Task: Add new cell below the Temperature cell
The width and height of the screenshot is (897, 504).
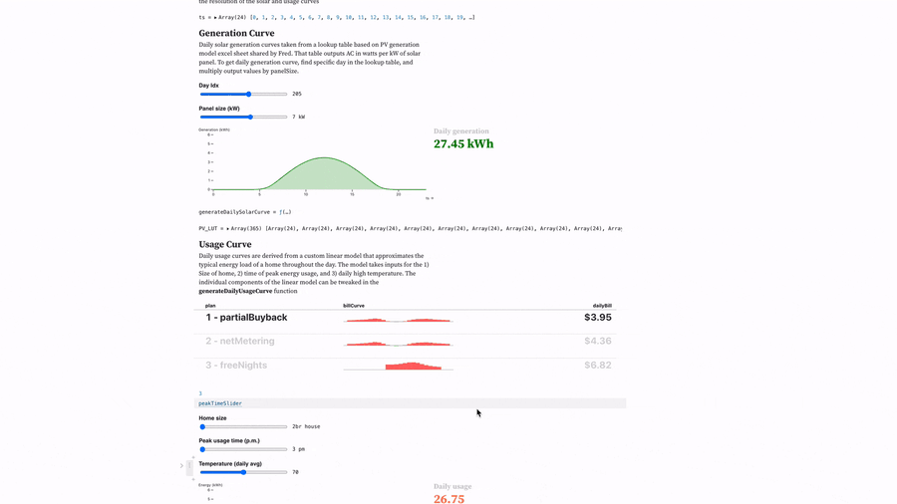Action: point(193,479)
